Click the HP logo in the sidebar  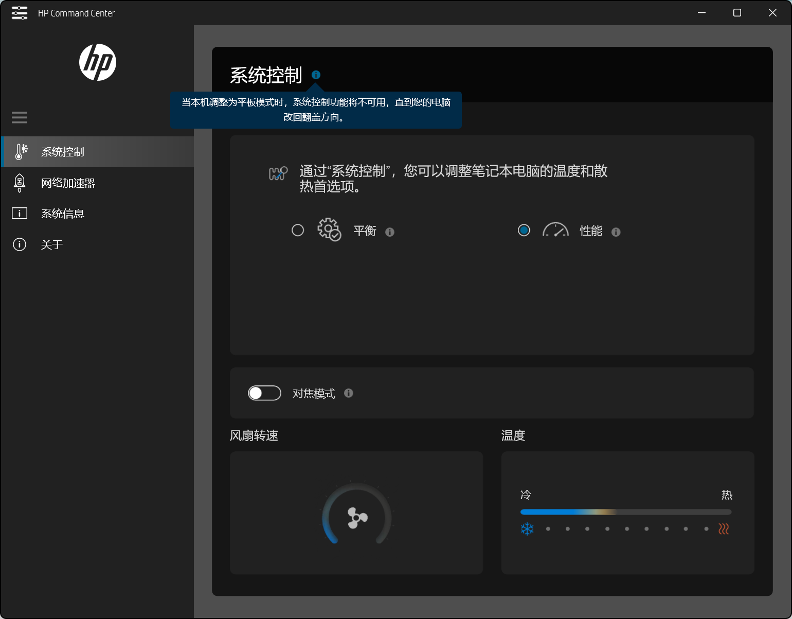pyautogui.click(x=98, y=62)
